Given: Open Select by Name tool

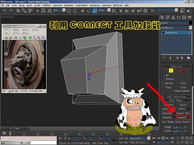Looking at the screenshot, I should point(44,11).
